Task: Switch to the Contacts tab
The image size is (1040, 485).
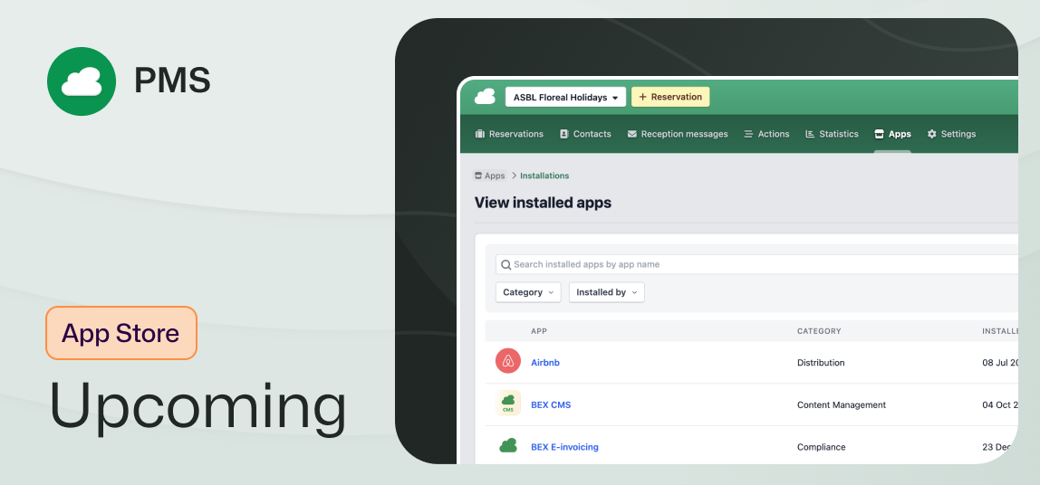Action: (585, 134)
